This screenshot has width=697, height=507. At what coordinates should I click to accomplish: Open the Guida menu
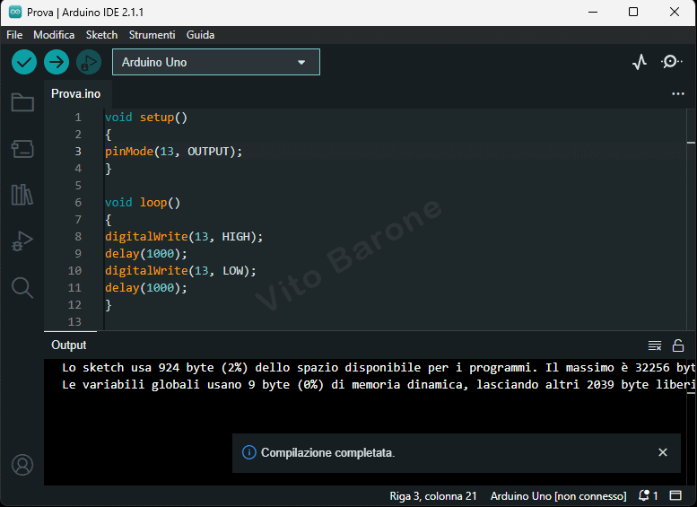(200, 35)
